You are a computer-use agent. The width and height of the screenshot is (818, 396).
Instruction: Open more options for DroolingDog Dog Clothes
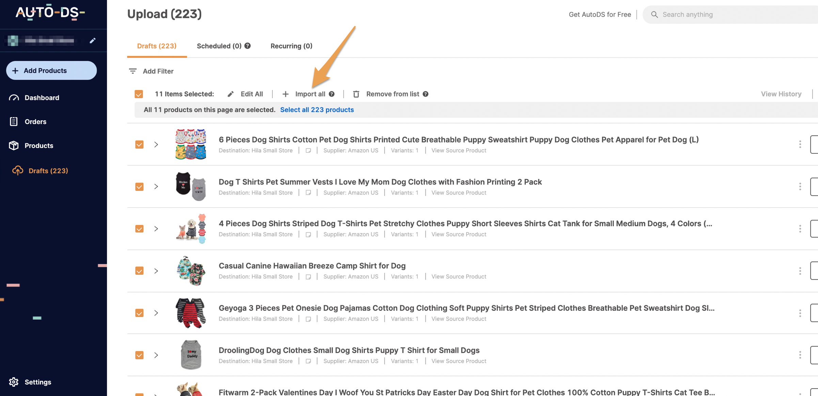[800, 355]
